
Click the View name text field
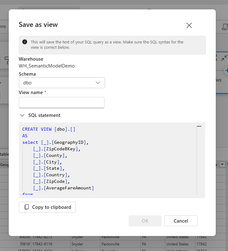coord(61,103)
